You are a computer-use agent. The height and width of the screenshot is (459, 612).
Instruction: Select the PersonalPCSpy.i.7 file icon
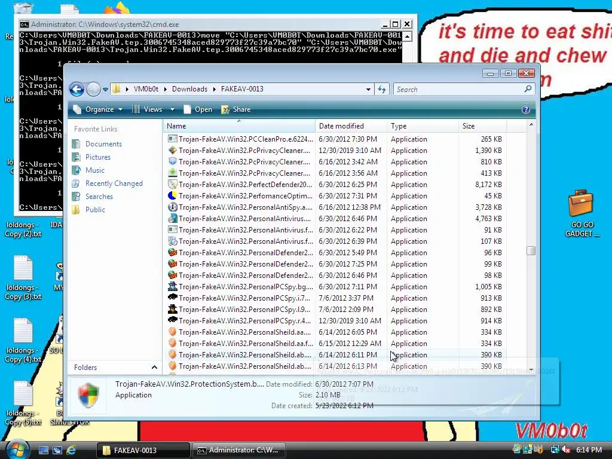[172, 298]
